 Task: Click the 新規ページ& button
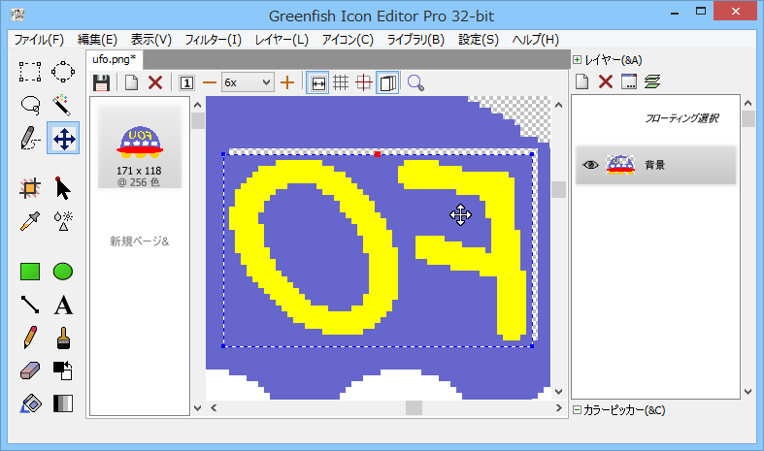click(139, 241)
